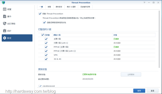This screenshot has height=94, width=162.
Task: Open the 統計 statistics chart icon
Action: pos(5,31)
